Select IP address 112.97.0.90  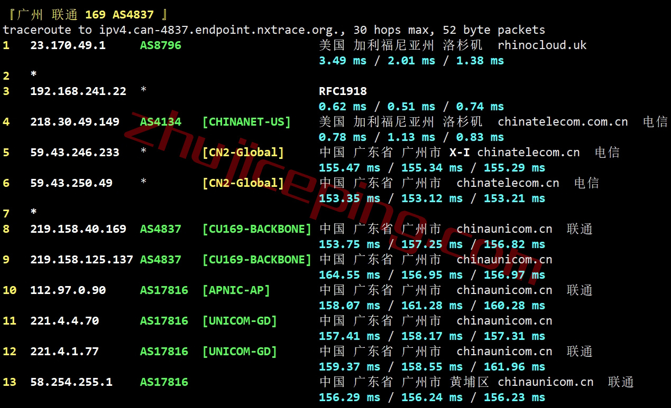68,290
